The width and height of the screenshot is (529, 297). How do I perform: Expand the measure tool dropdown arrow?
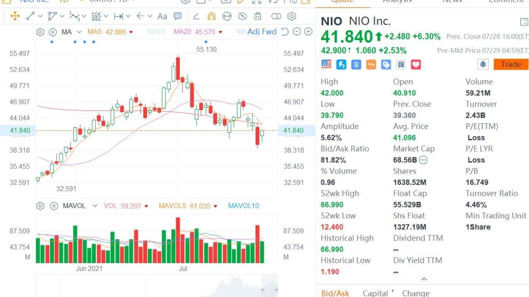pos(106,16)
